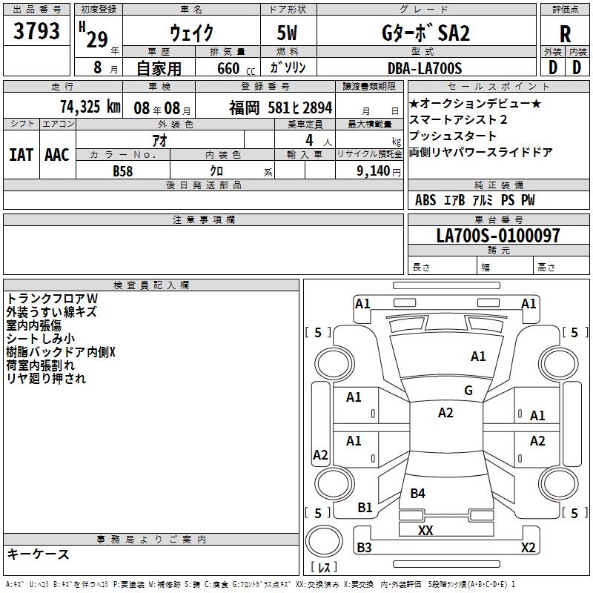Click the プッシュスタート sales point line
Viewport: 593px width, 593px height.
tap(453, 136)
